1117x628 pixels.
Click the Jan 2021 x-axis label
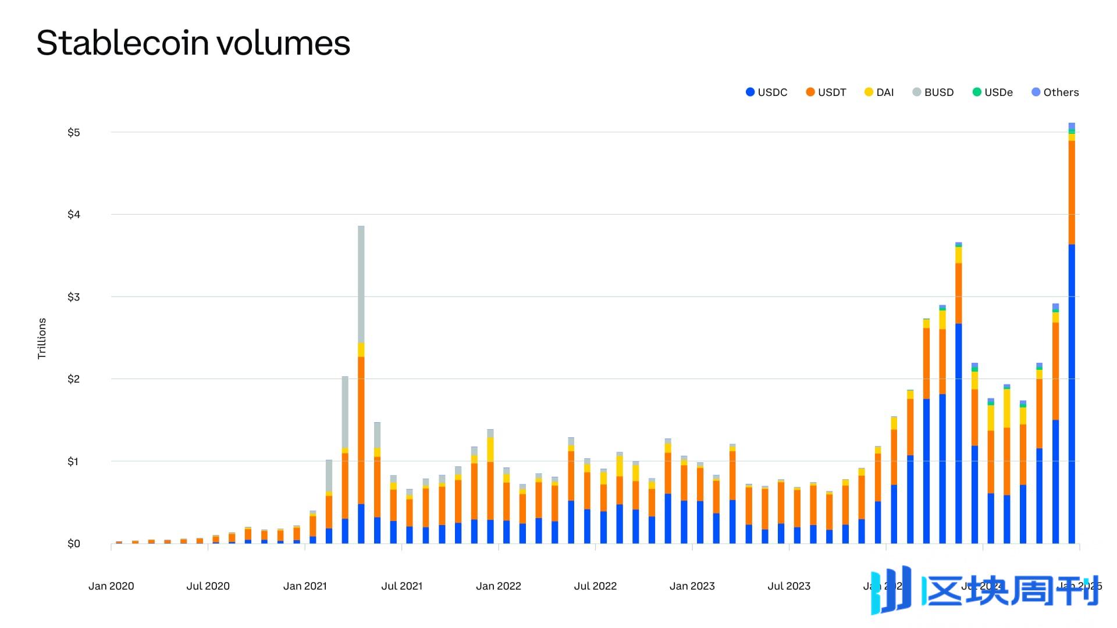305,586
